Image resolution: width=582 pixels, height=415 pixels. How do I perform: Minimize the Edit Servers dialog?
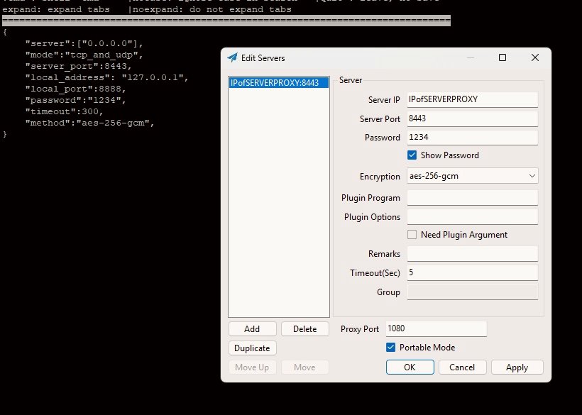tap(468, 58)
